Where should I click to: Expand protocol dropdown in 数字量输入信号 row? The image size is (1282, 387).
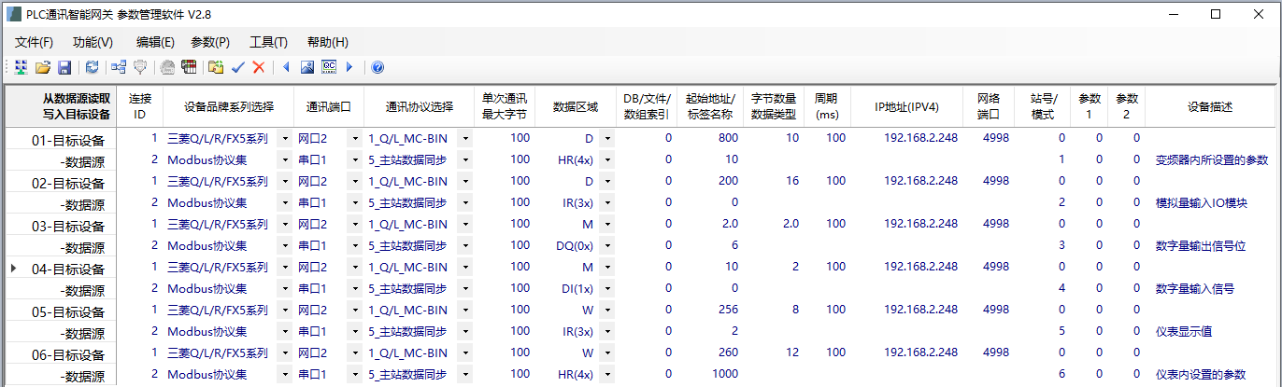(x=465, y=288)
